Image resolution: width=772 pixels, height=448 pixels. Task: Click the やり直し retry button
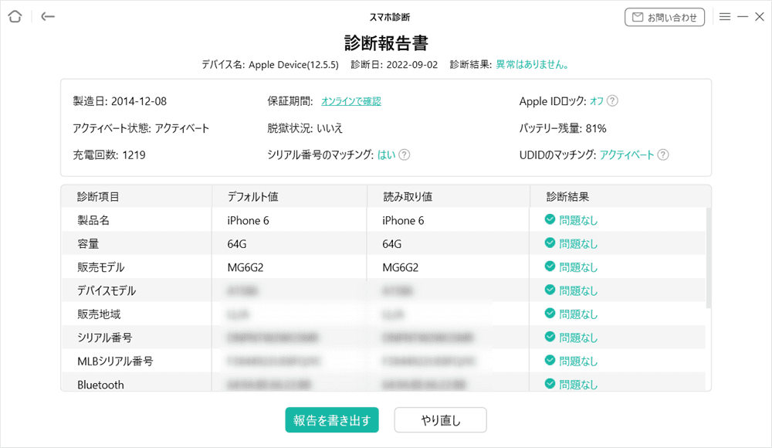pos(440,420)
